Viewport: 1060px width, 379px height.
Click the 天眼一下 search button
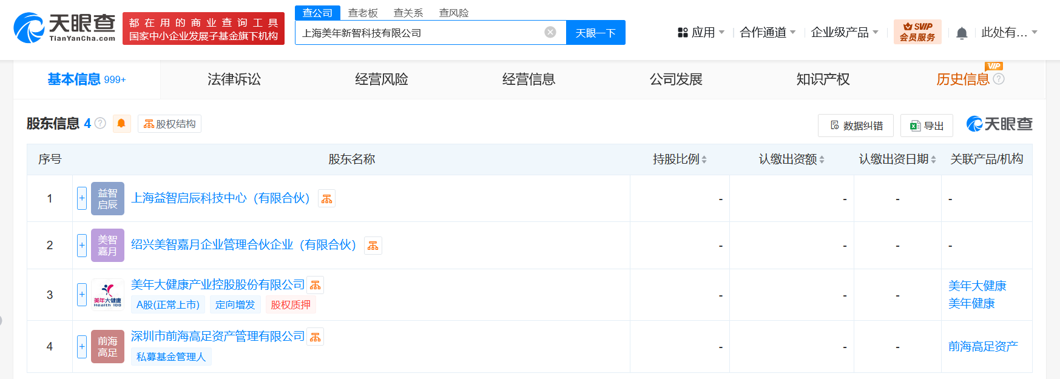595,33
